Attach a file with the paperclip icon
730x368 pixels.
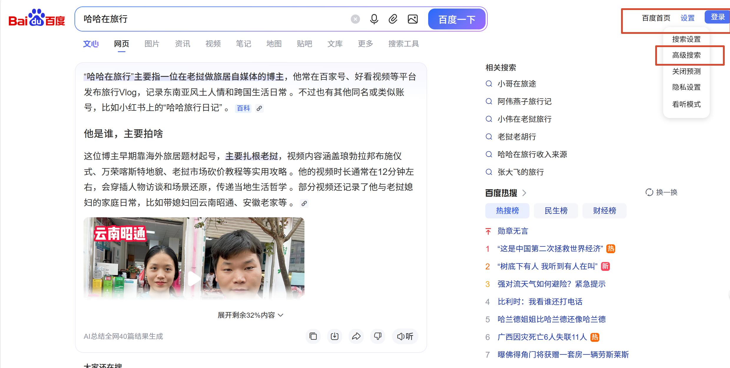[393, 19]
